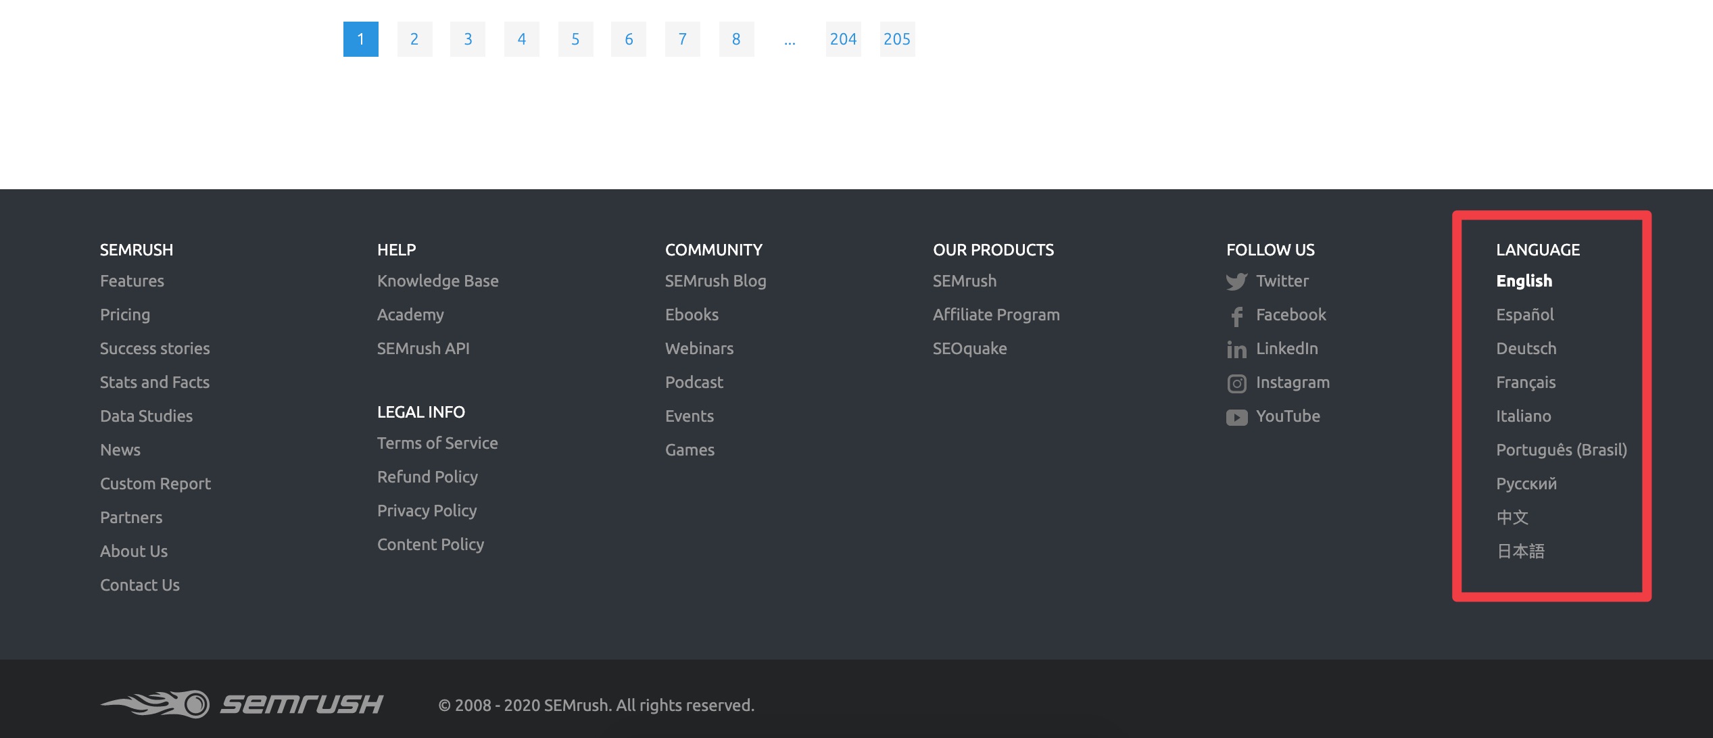Open SEMrush product link

click(965, 281)
